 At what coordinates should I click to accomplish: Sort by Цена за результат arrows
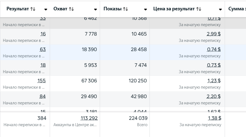click(199, 9)
